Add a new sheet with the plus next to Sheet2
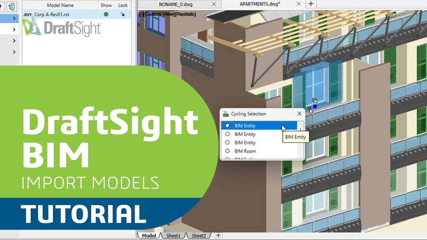 pyautogui.click(x=218, y=235)
